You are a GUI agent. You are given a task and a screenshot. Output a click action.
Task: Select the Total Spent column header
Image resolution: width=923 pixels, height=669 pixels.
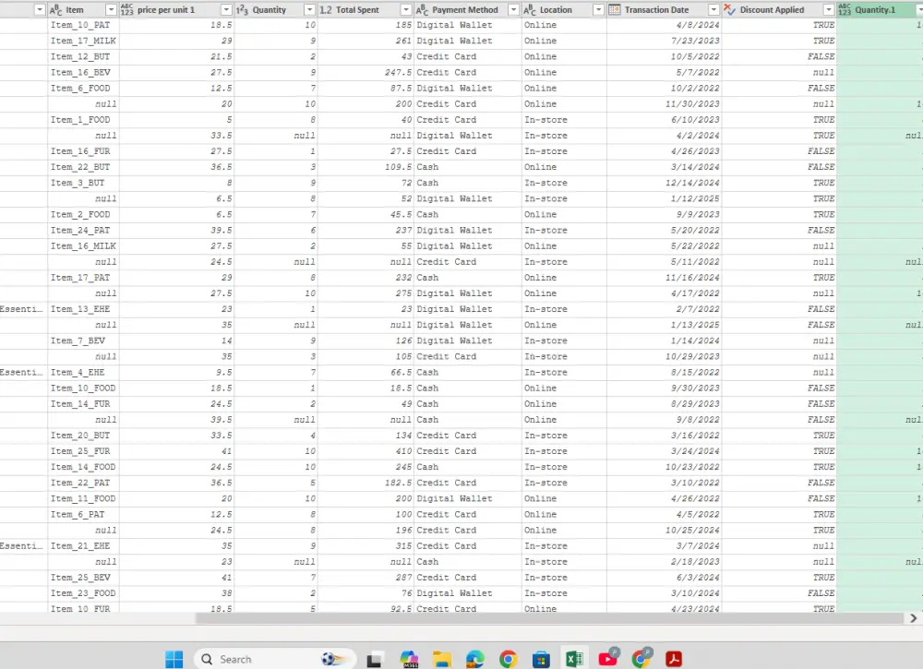tap(366, 9)
